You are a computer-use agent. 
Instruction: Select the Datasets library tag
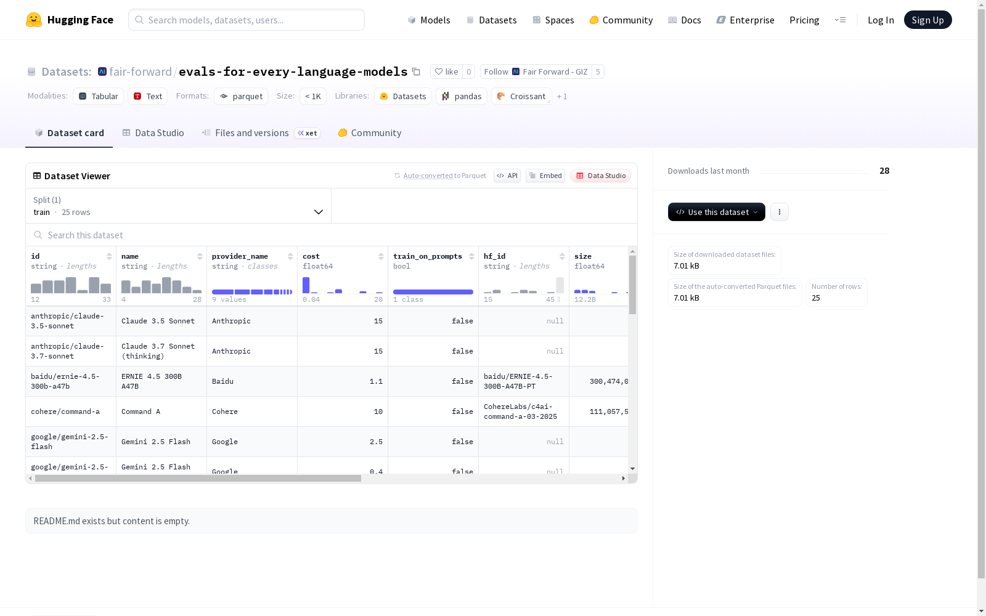[x=403, y=96]
